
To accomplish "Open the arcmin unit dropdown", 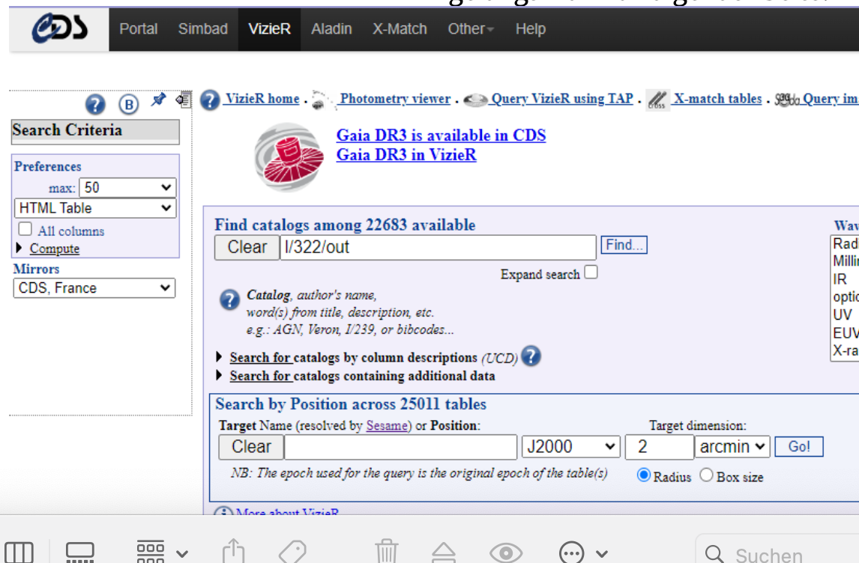I will [732, 446].
